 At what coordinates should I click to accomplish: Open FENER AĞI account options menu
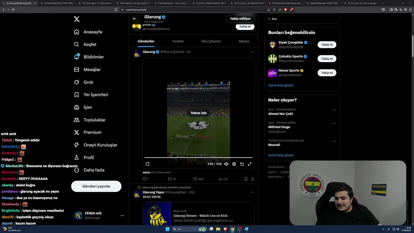[122, 216]
